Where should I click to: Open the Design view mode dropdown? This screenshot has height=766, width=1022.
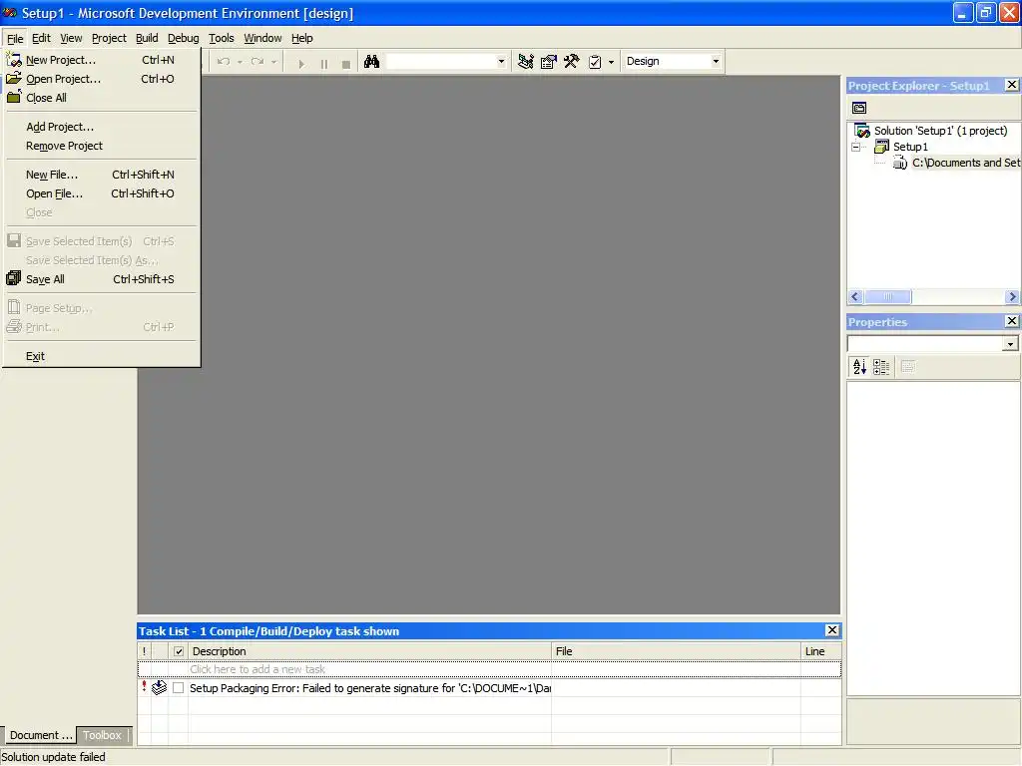tap(716, 61)
